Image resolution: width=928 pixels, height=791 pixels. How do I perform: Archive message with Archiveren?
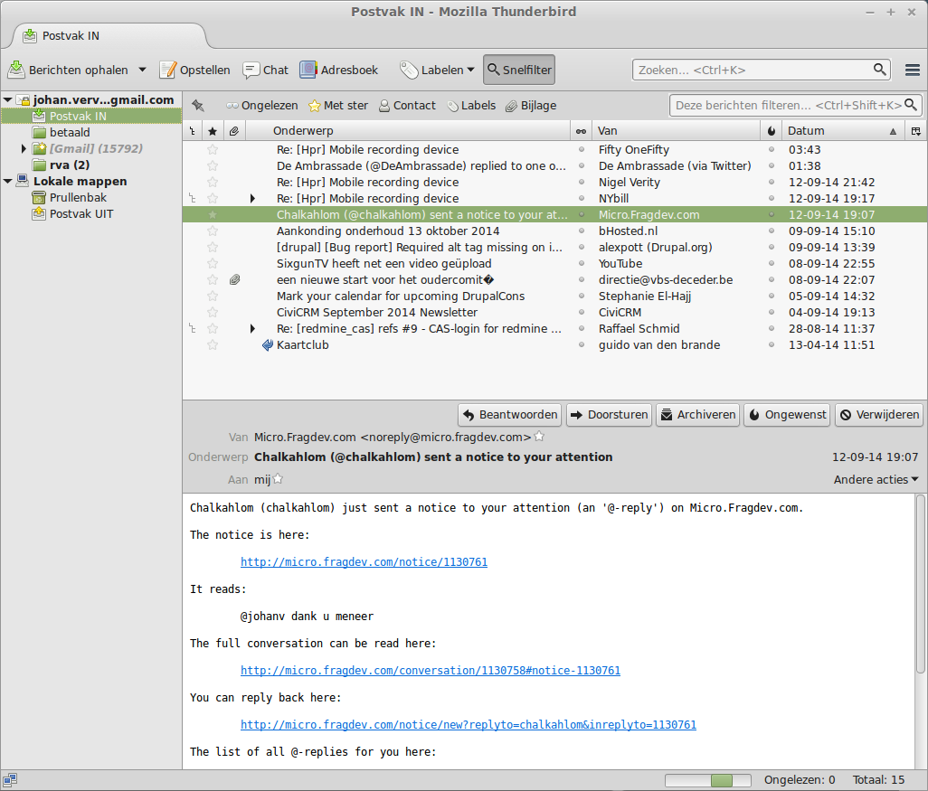pyautogui.click(x=697, y=415)
